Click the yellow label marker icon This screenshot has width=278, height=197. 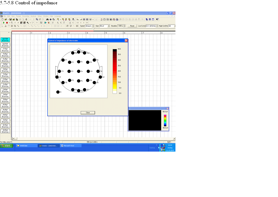click(x=58, y=19)
